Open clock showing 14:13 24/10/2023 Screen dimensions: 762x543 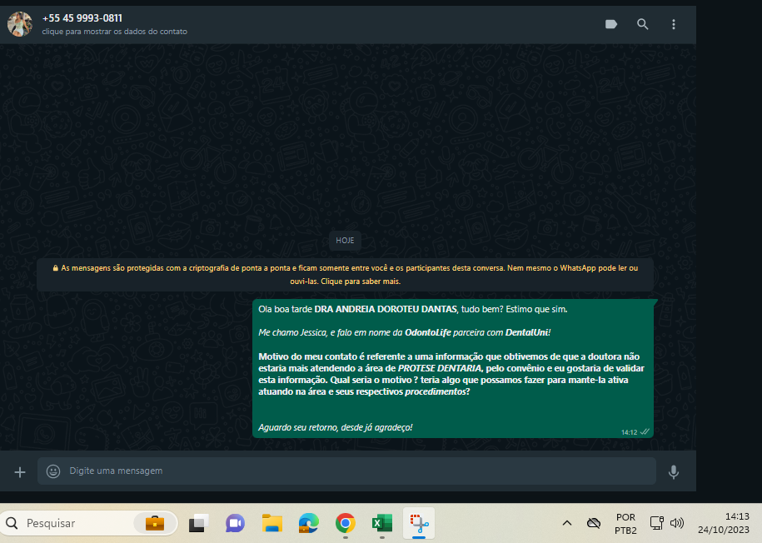pyautogui.click(x=724, y=523)
